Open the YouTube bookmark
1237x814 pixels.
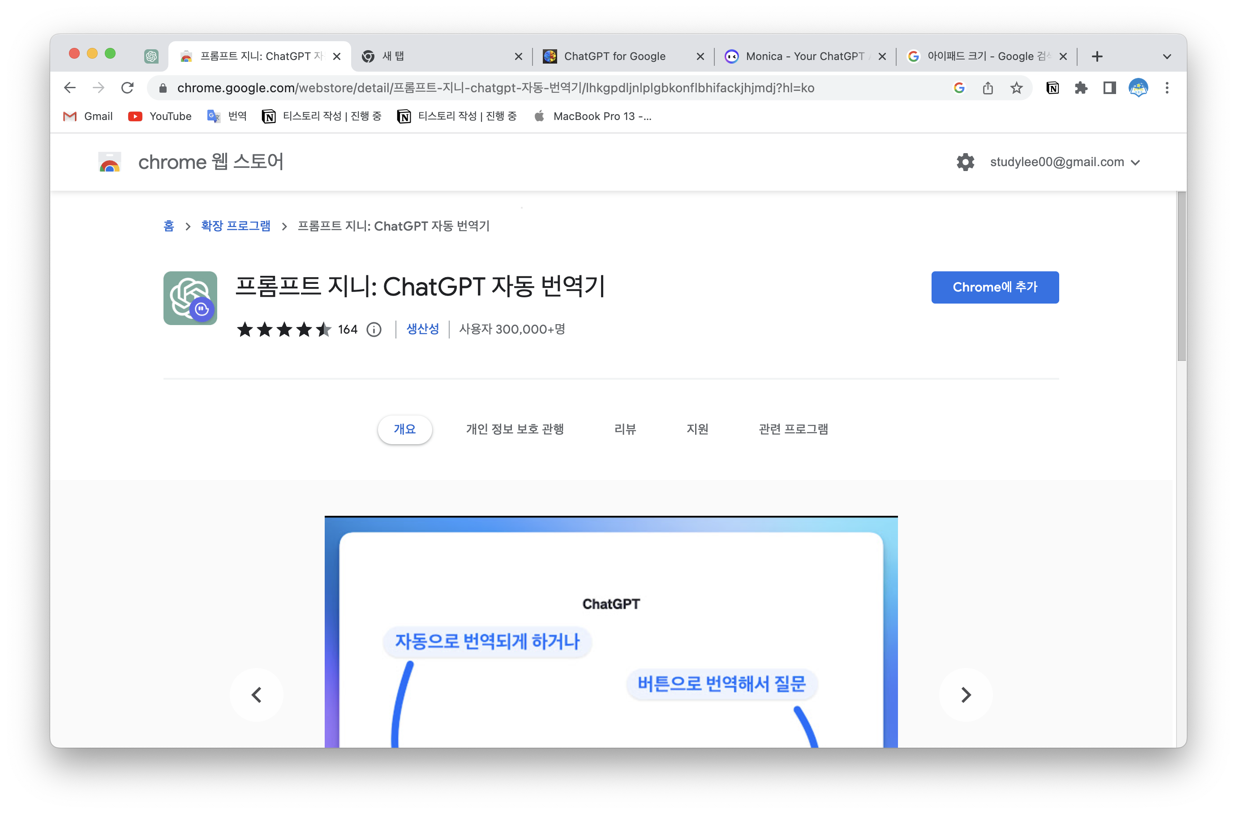(x=159, y=116)
